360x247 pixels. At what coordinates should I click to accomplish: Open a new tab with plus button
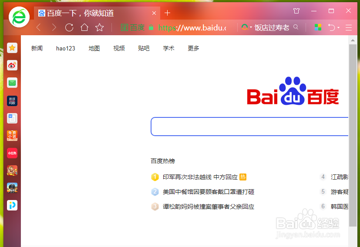(167, 13)
